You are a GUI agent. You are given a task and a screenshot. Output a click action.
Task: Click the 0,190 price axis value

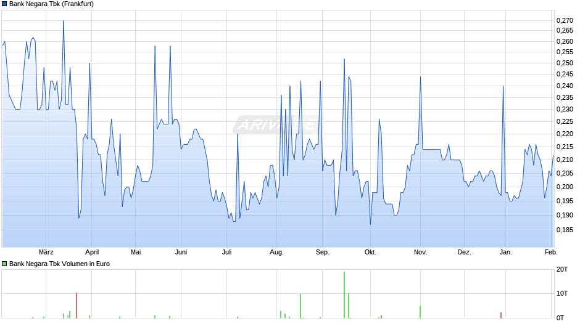click(565, 215)
